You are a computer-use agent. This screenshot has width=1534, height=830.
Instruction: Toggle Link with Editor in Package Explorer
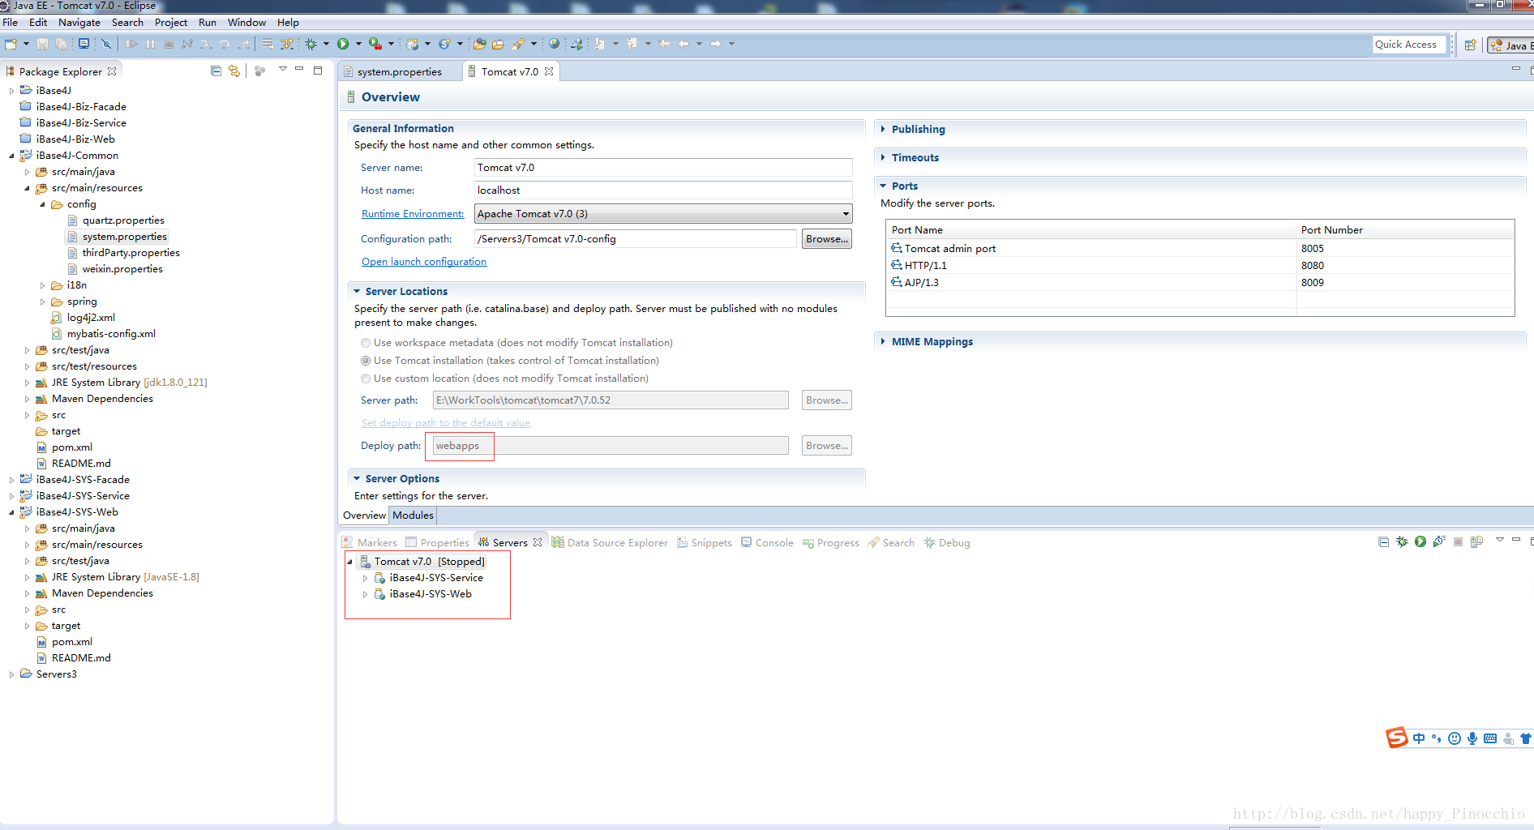pyautogui.click(x=234, y=71)
